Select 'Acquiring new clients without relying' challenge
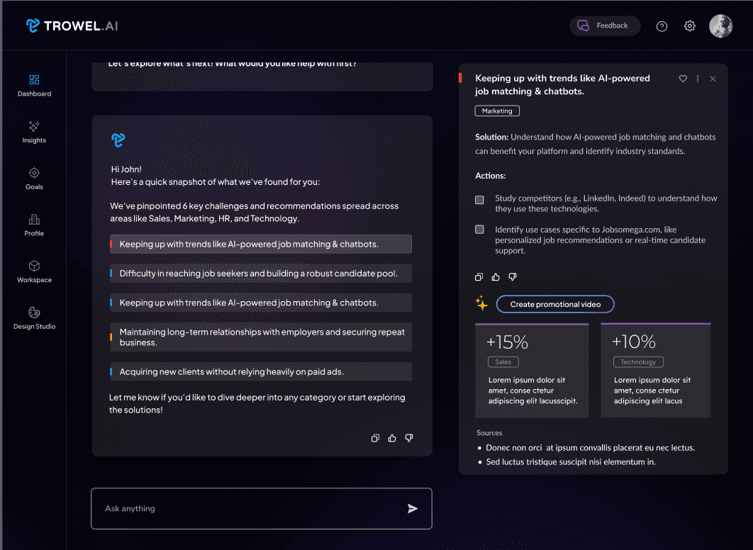This screenshot has height=550, width=753. (x=261, y=371)
